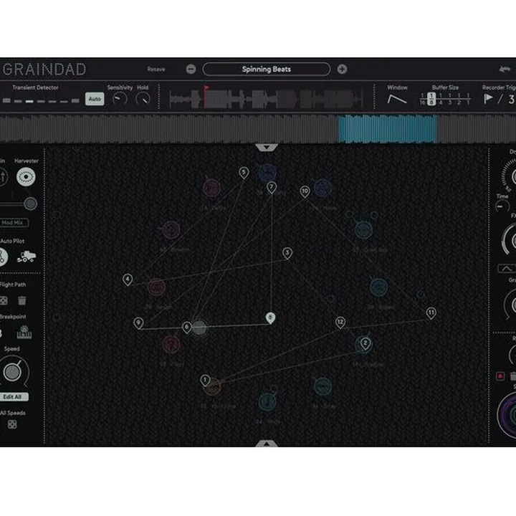Adjust the Time knob on the right panel

[x=502, y=206]
